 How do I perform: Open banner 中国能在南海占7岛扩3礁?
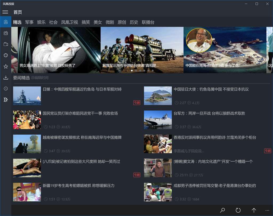[x=225, y=50]
